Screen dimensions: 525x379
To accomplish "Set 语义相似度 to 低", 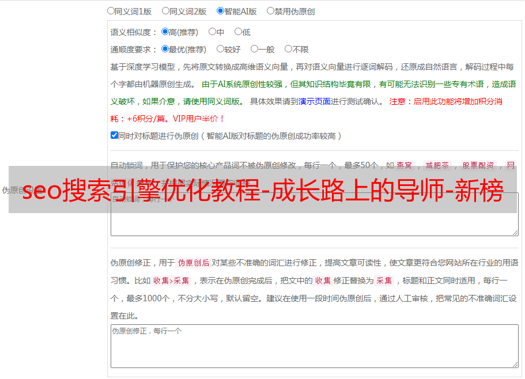I will (x=238, y=32).
